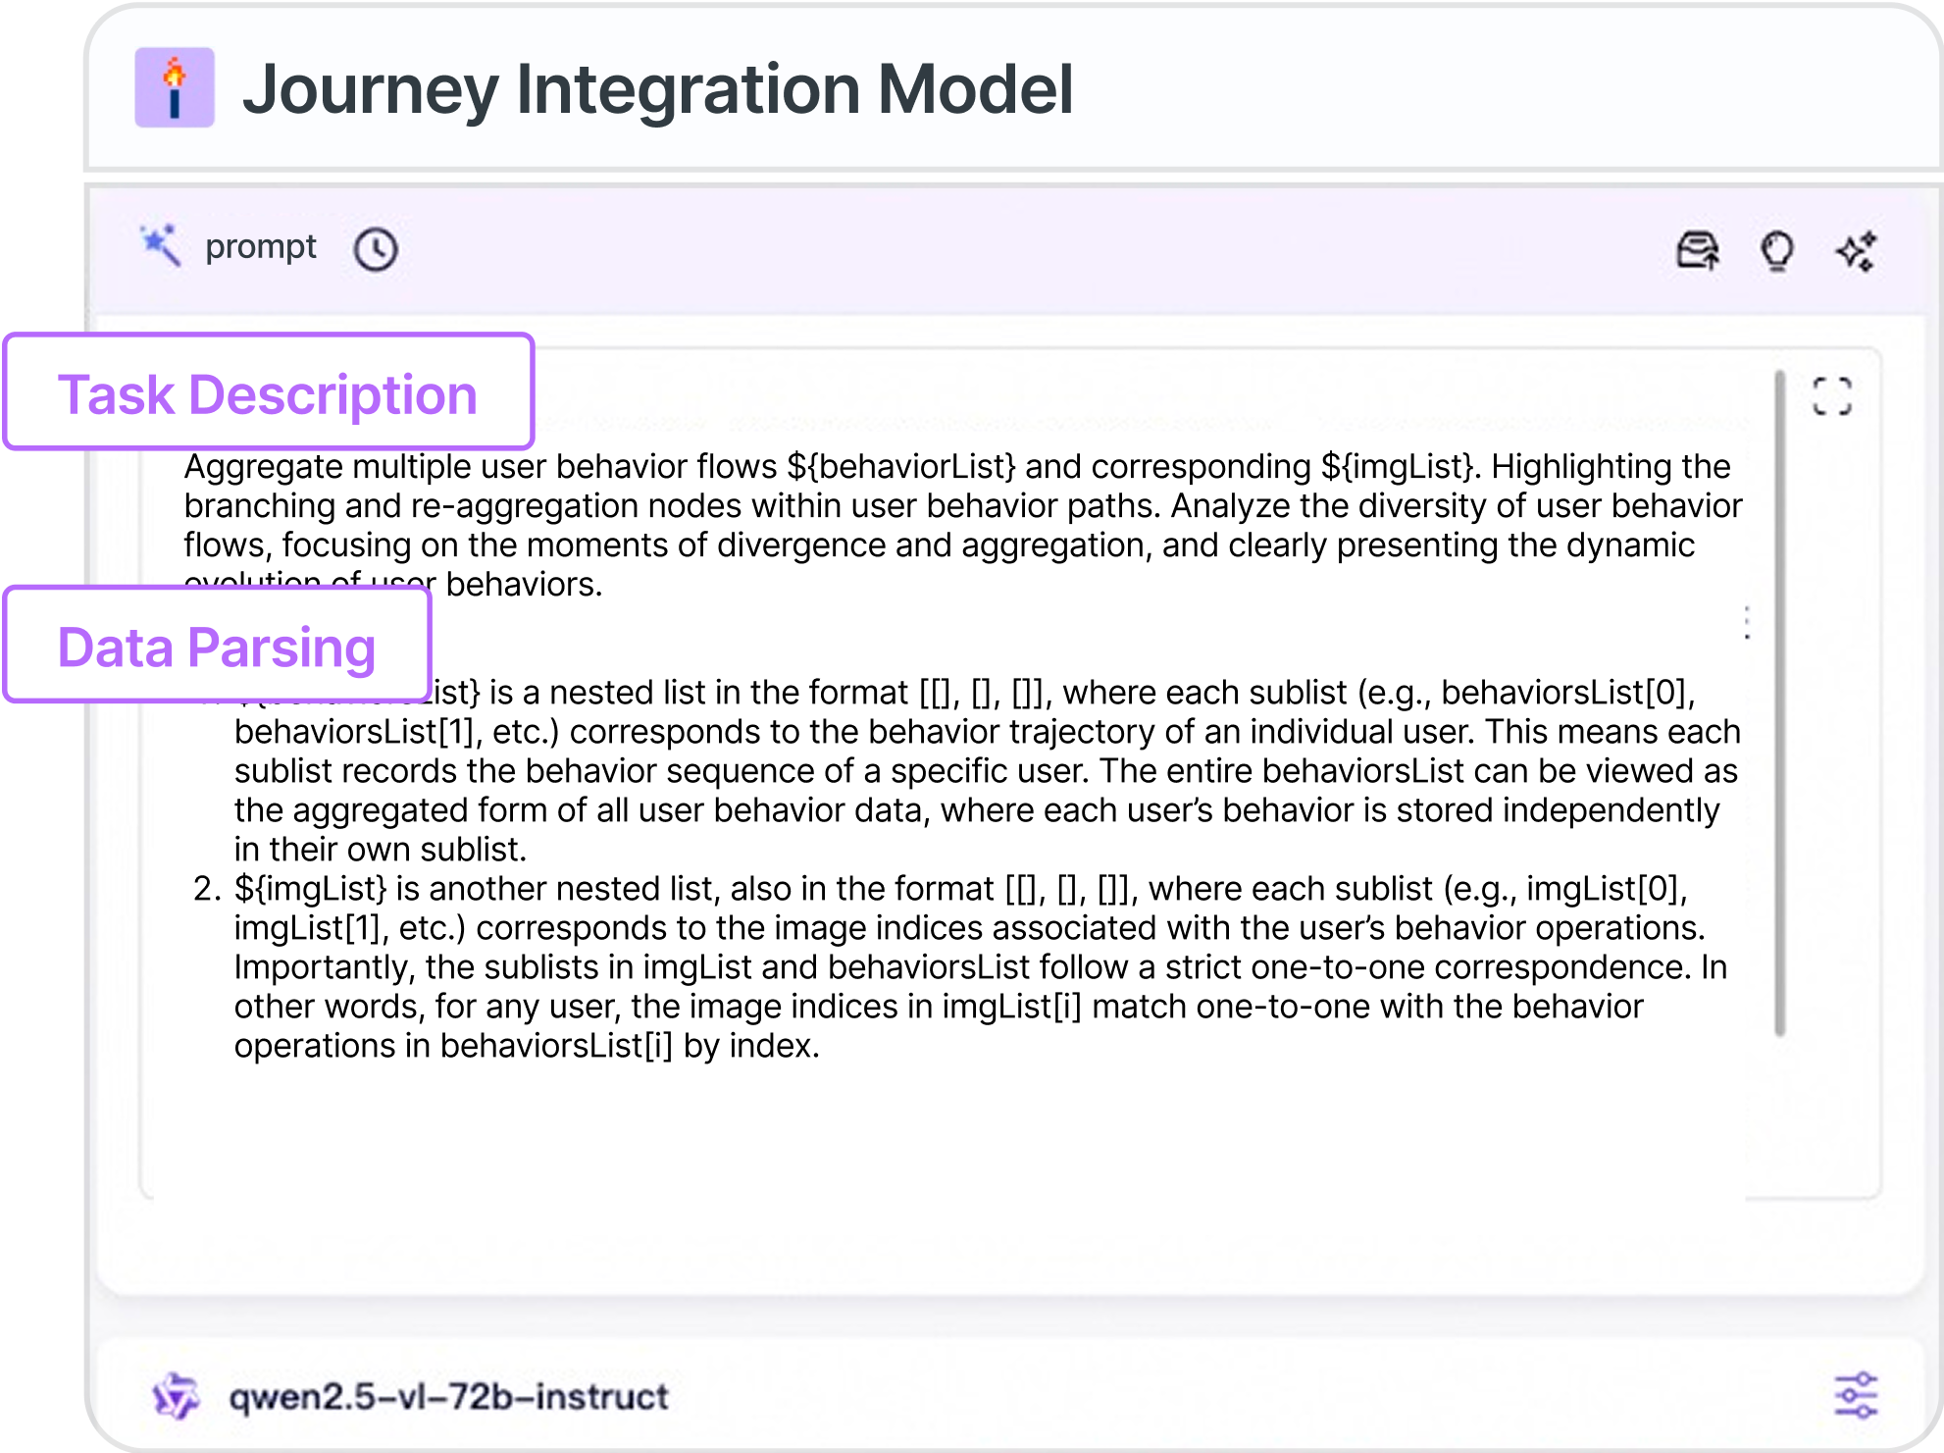The width and height of the screenshot is (1944, 1453).
Task: Click the Data Parsing label
Action: [x=217, y=648]
